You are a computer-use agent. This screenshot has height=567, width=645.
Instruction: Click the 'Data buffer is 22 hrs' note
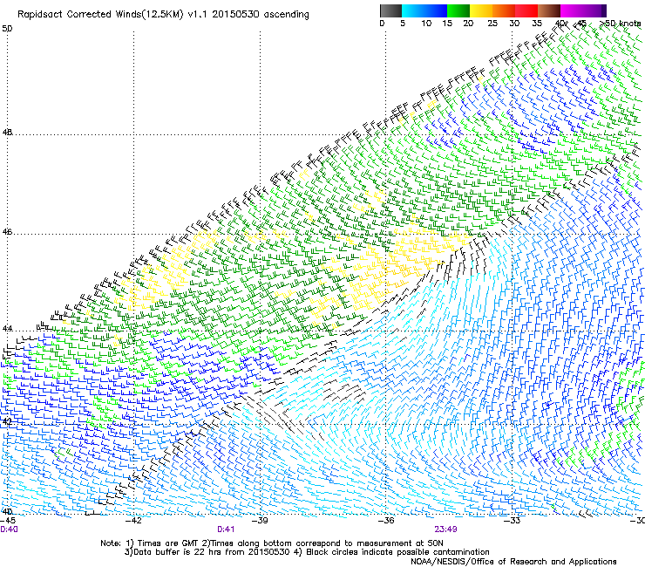[x=307, y=552]
